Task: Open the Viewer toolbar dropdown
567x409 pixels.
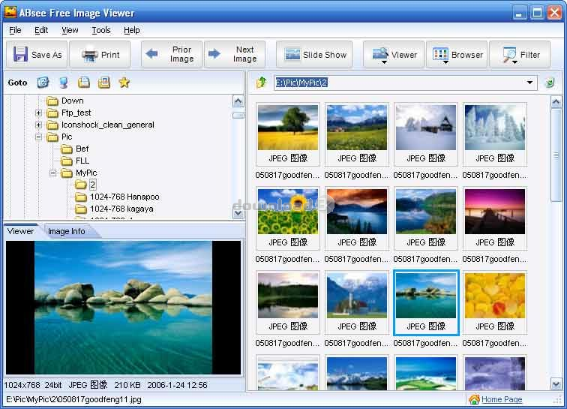Action: click(x=394, y=55)
